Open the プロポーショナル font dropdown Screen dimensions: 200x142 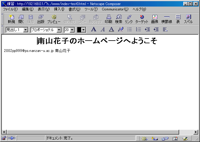[x=59, y=30]
